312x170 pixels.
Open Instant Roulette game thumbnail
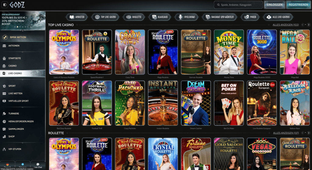pyautogui.click(x=163, y=103)
